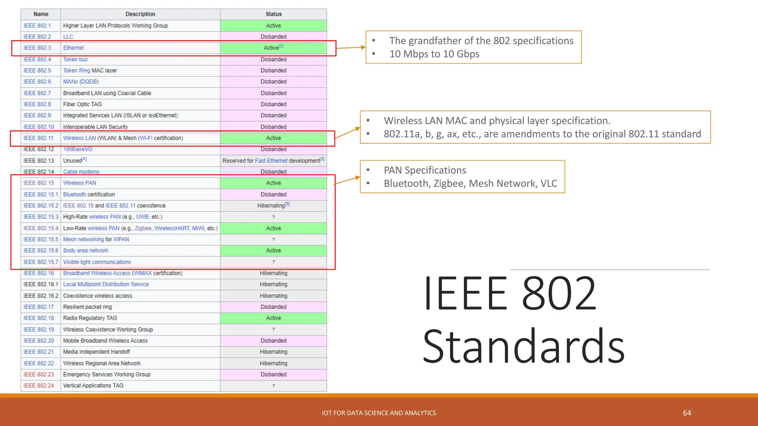758x426 pixels.
Task: Click the IEEE 802.18 link
Action: click(38, 318)
